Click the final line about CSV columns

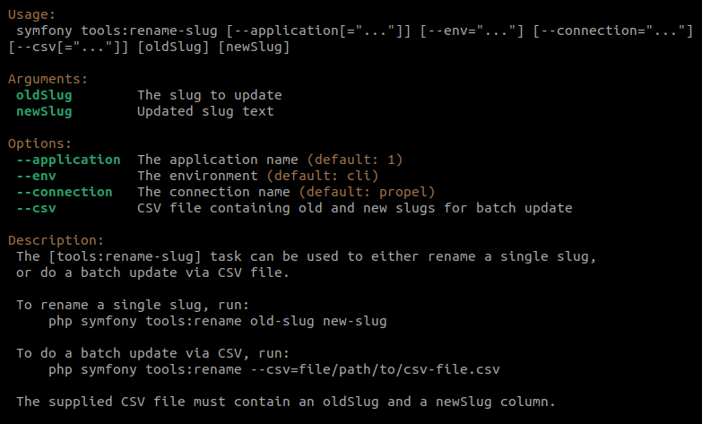coord(286,402)
